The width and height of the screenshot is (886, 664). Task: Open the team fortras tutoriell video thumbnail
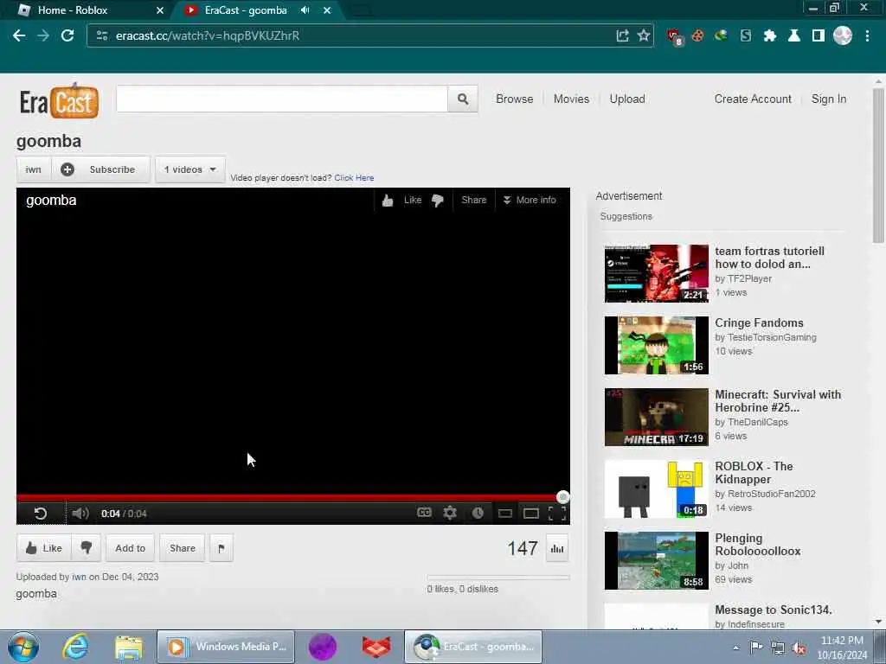pos(656,273)
